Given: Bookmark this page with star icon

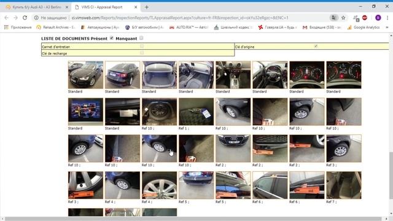Looking at the screenshot, I should coord(343,18).
